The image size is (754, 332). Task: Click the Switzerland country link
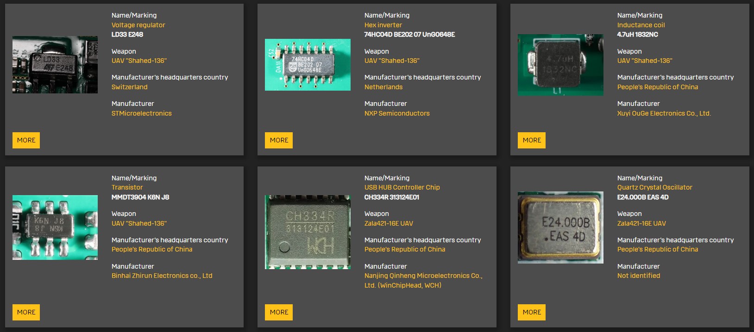pyautogui.click(x=129, y=87)
